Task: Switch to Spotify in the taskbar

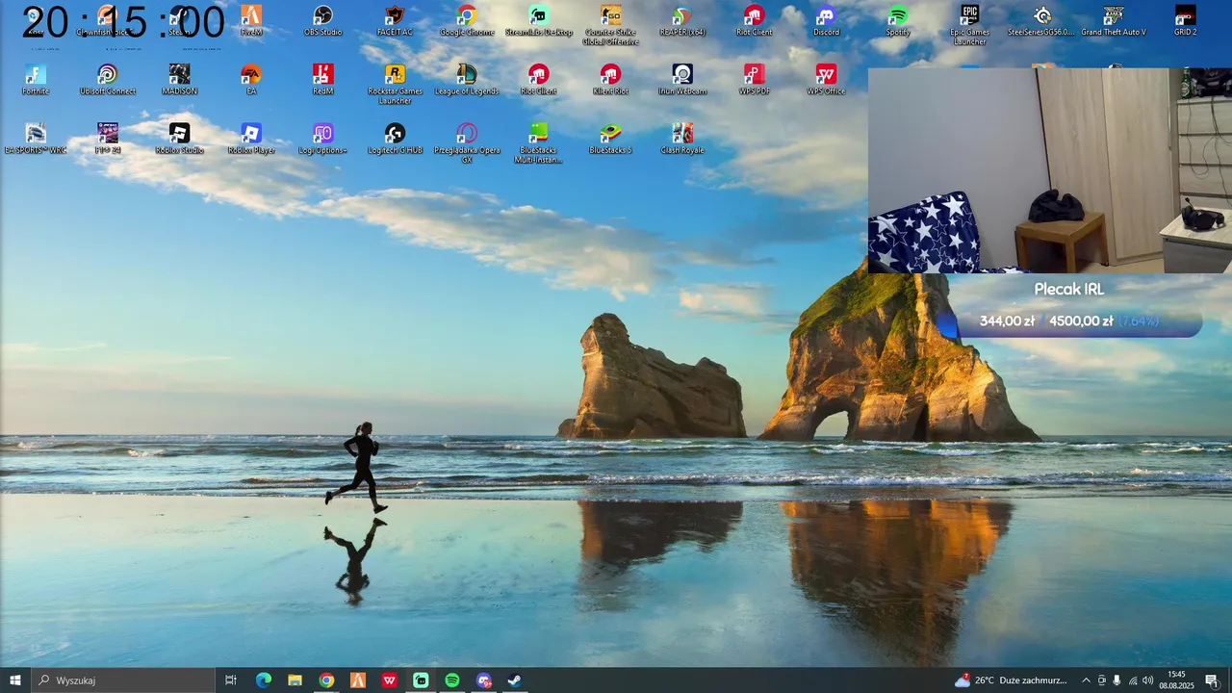Action: coord(452,680)
